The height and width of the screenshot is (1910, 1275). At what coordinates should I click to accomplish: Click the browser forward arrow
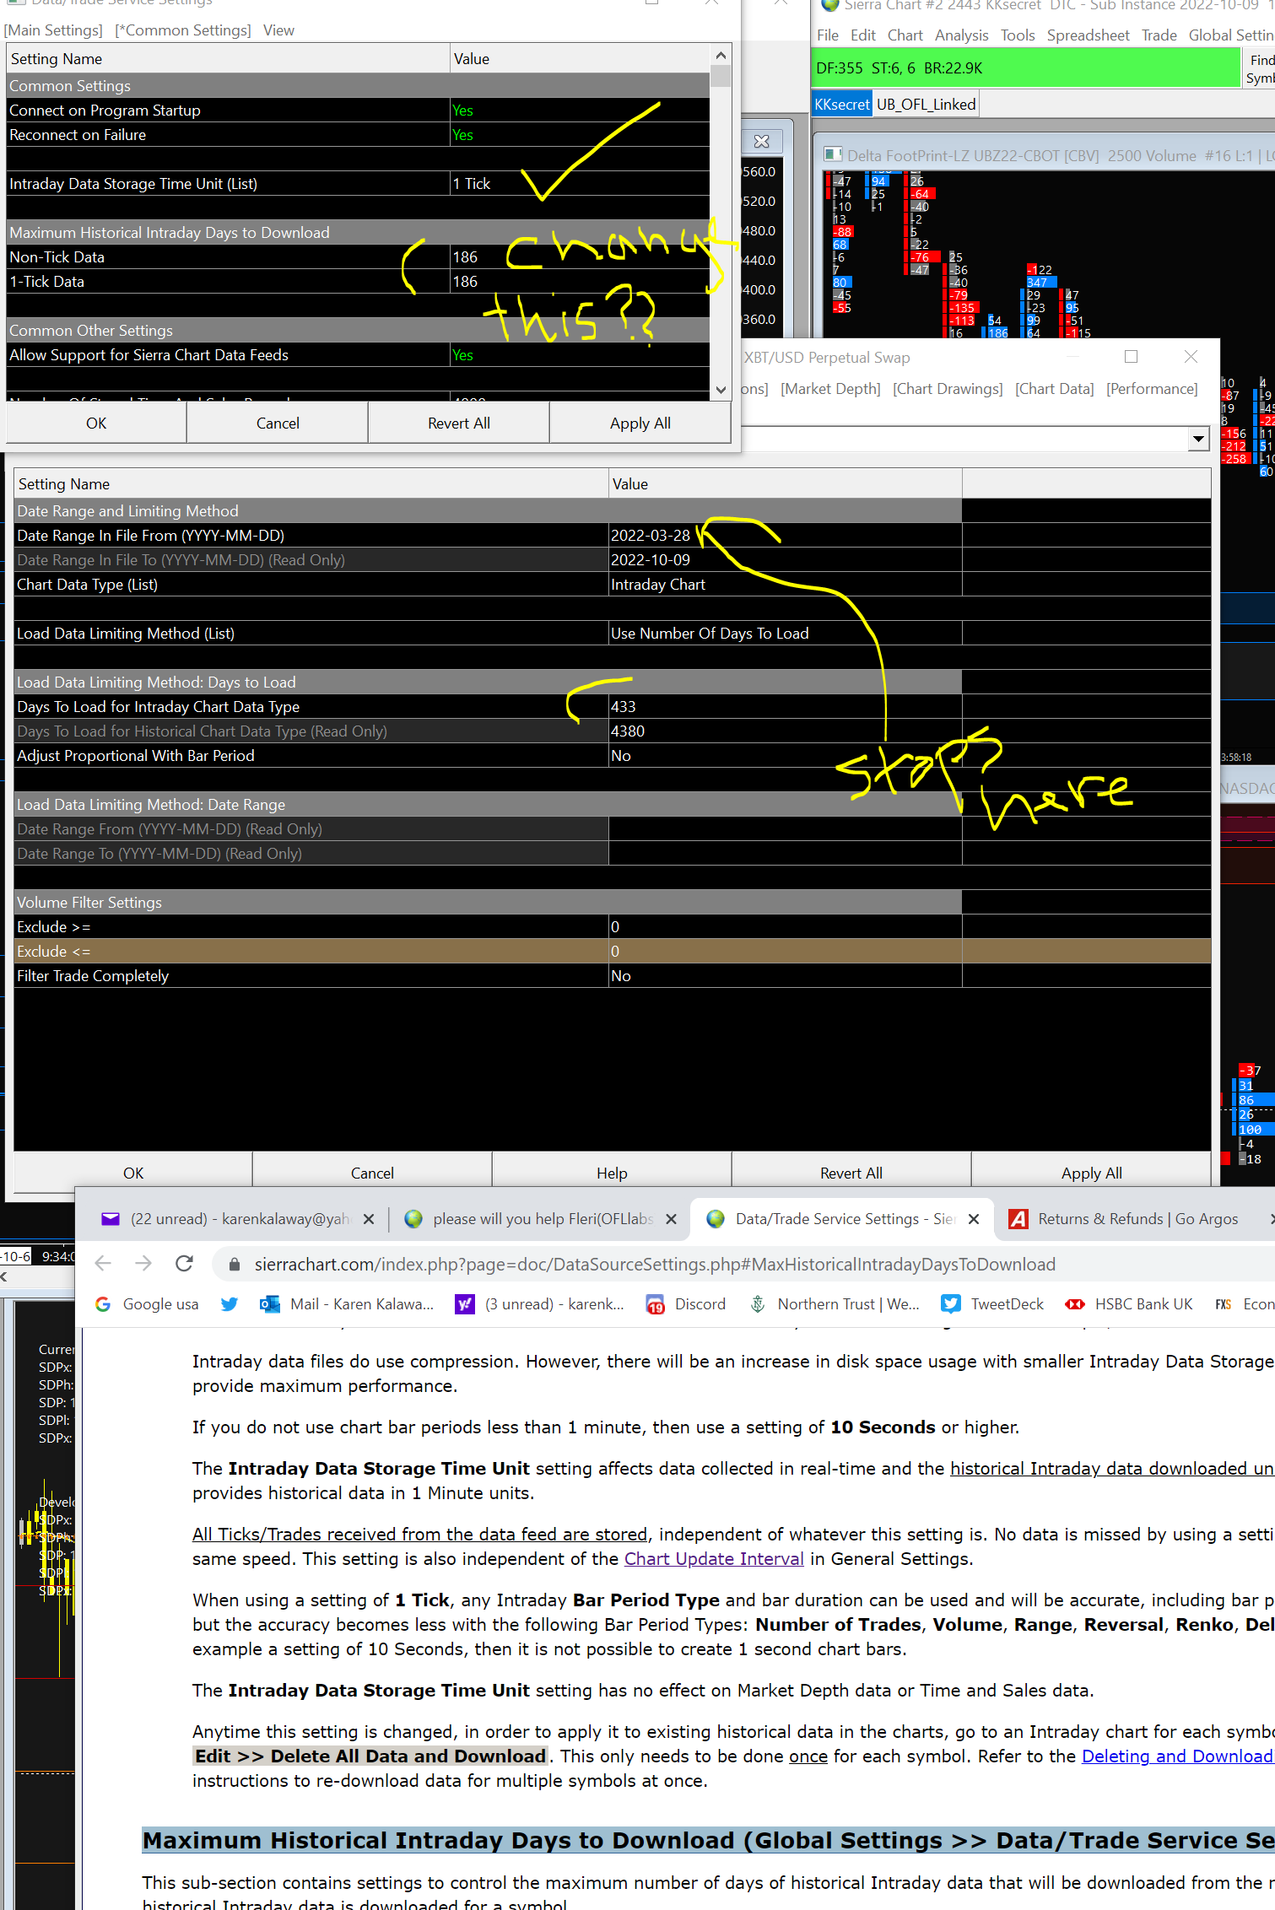pos(143,1263)
